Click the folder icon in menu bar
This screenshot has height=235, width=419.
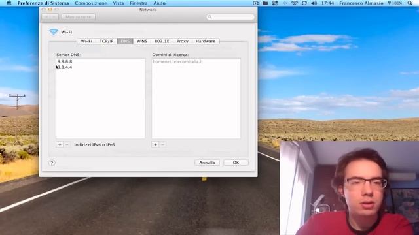coord(265,3)
